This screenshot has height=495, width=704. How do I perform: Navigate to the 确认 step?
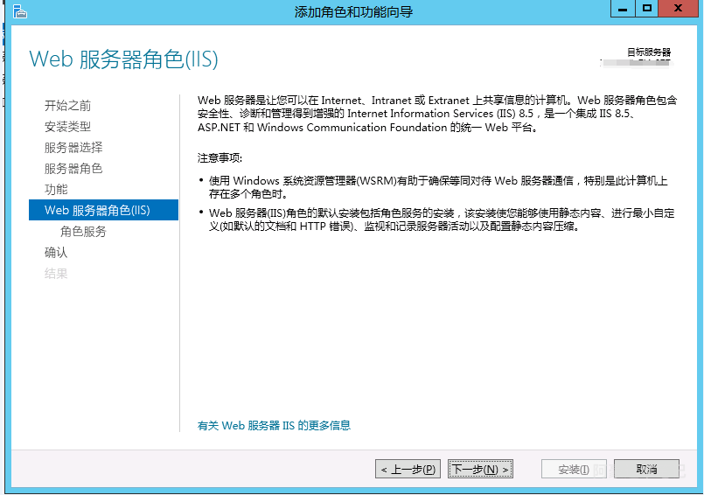[56, 253]
